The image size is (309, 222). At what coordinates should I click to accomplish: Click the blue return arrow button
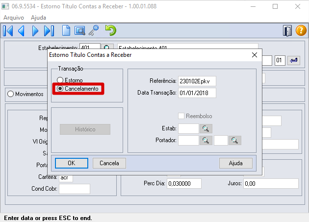pyautogui.click(x=294, y=60)
